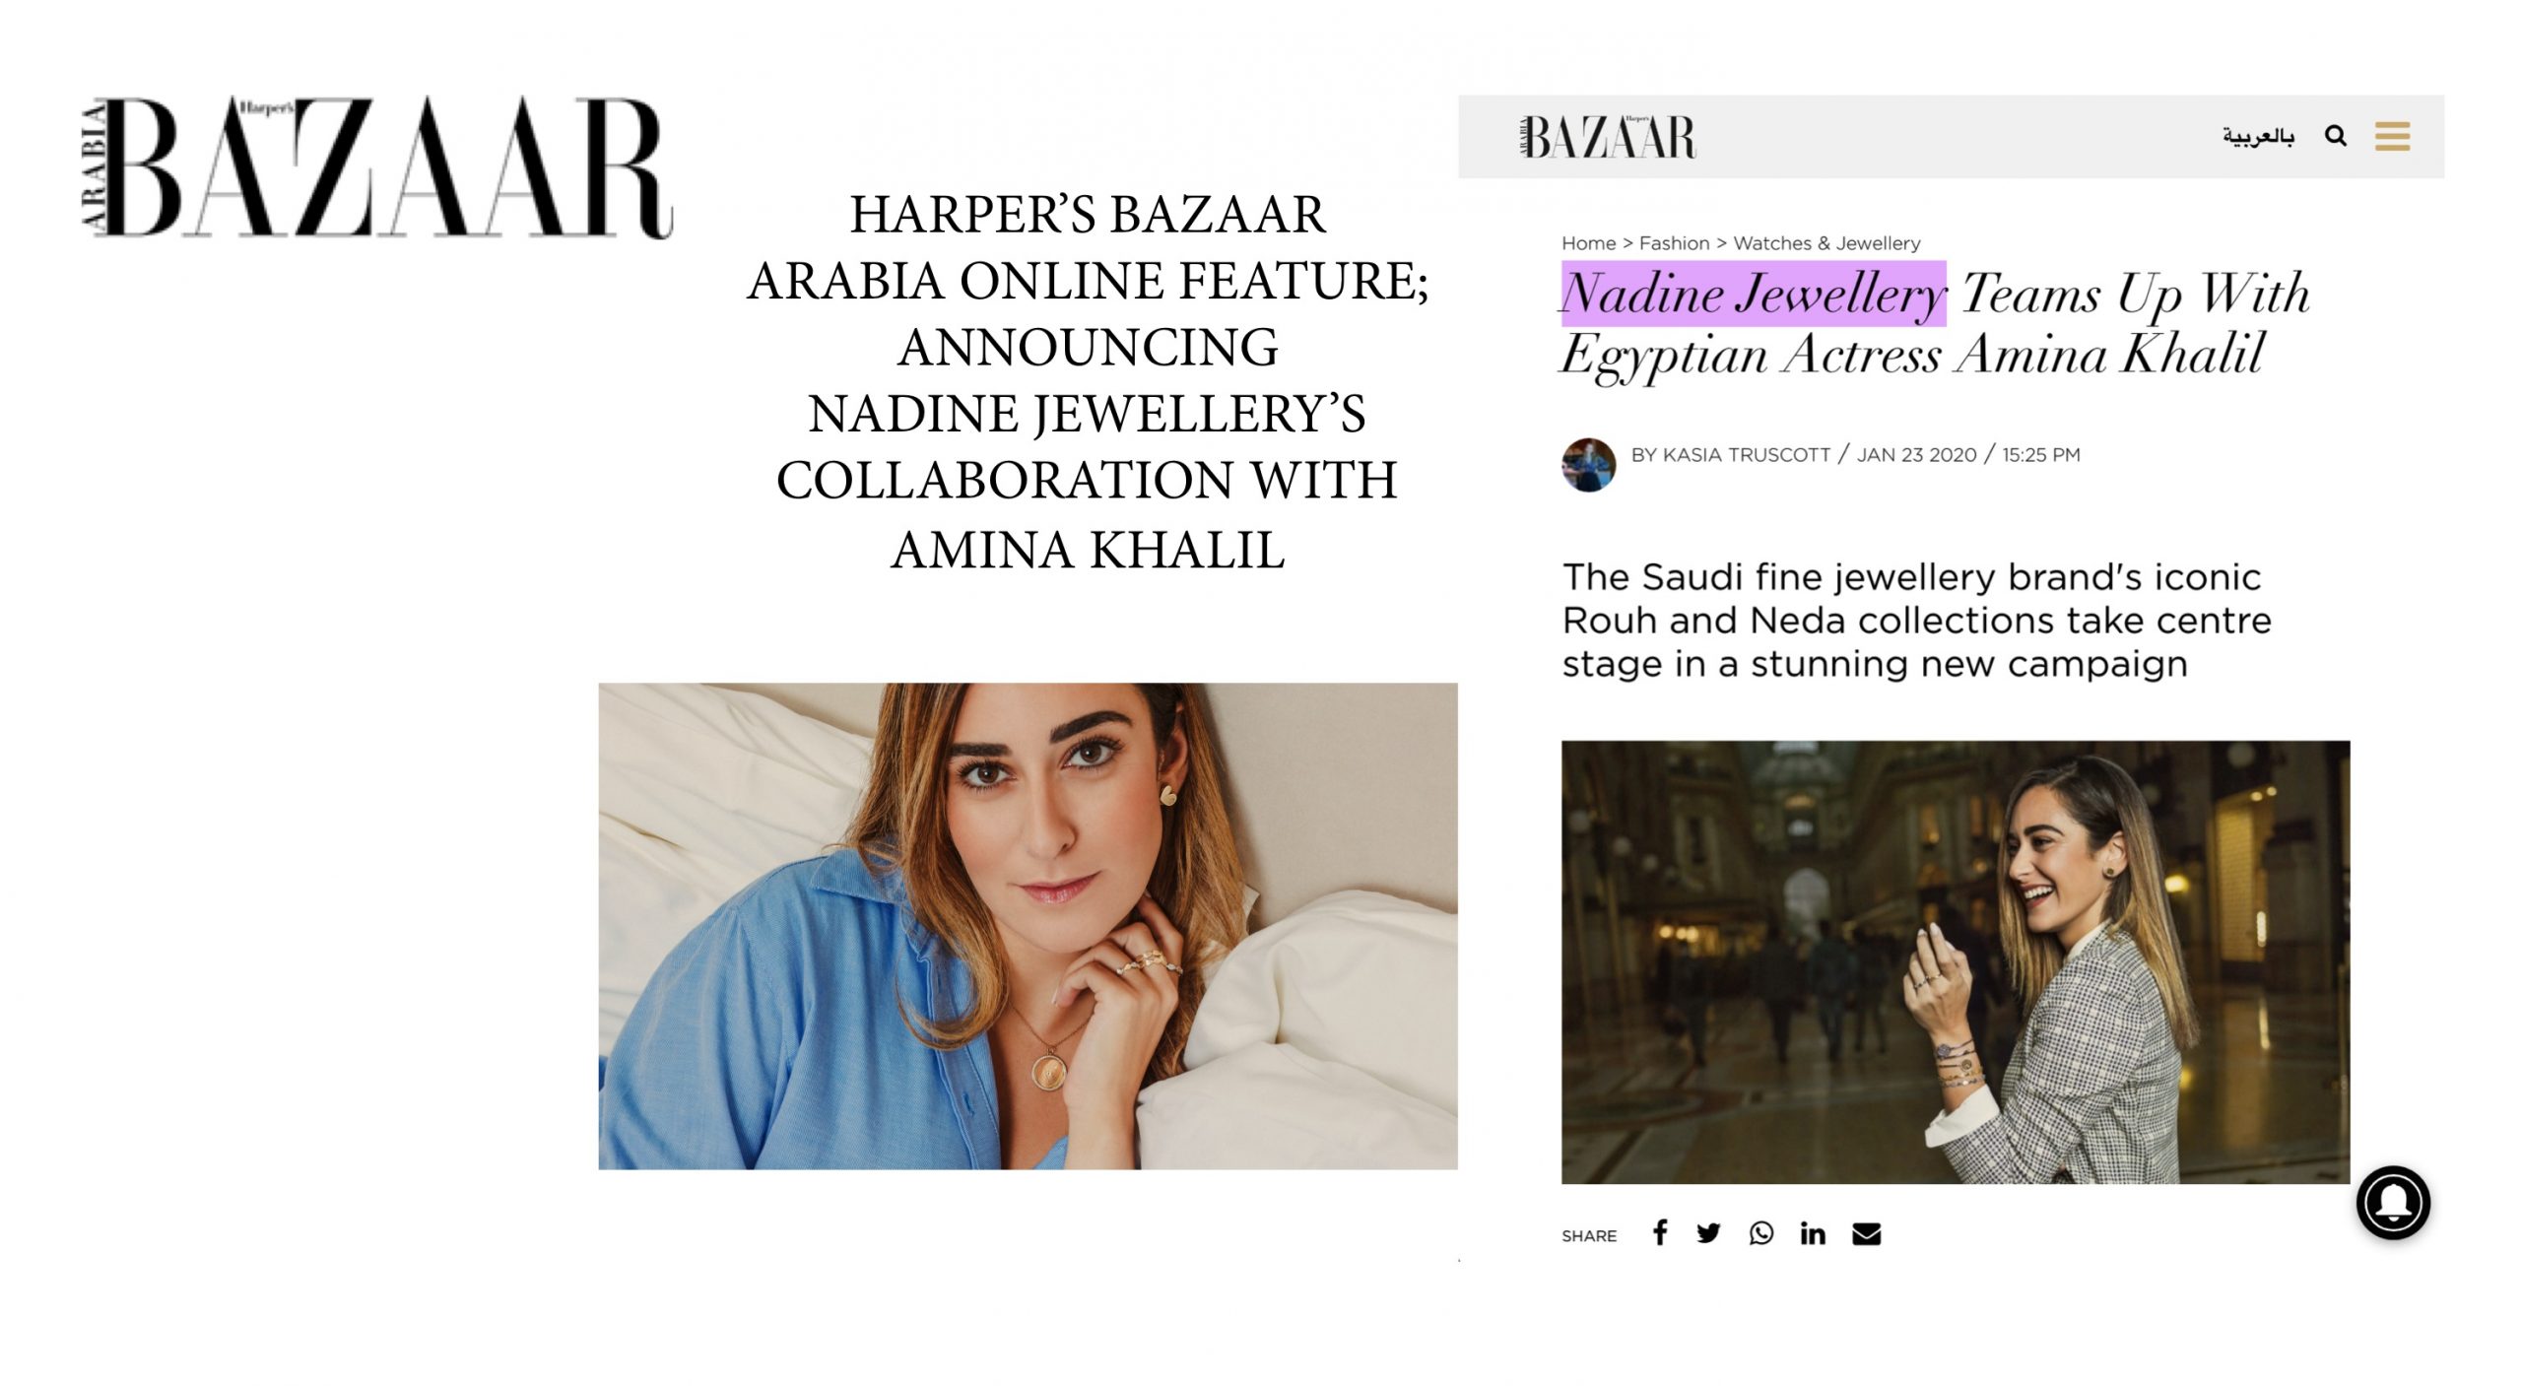This screenshot has width=2522, height=1386.
Task: Share article via WhatsApp icon
Action: tap(1761, 1233)
